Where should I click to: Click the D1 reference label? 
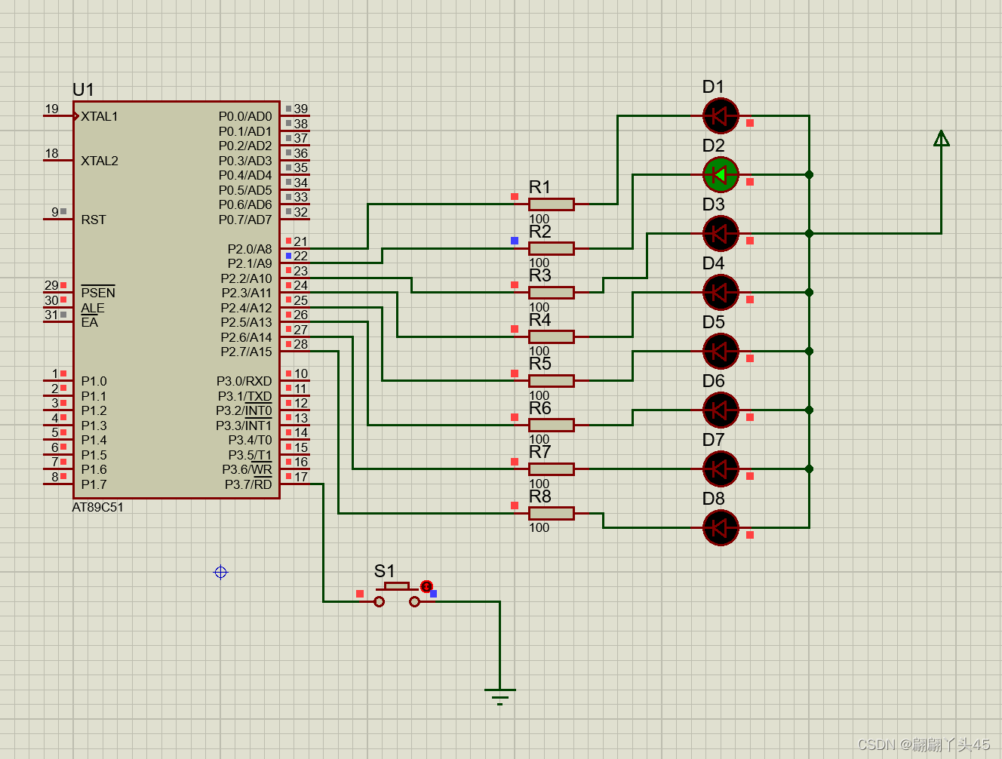pyautogui.click(x=713, y=87)
